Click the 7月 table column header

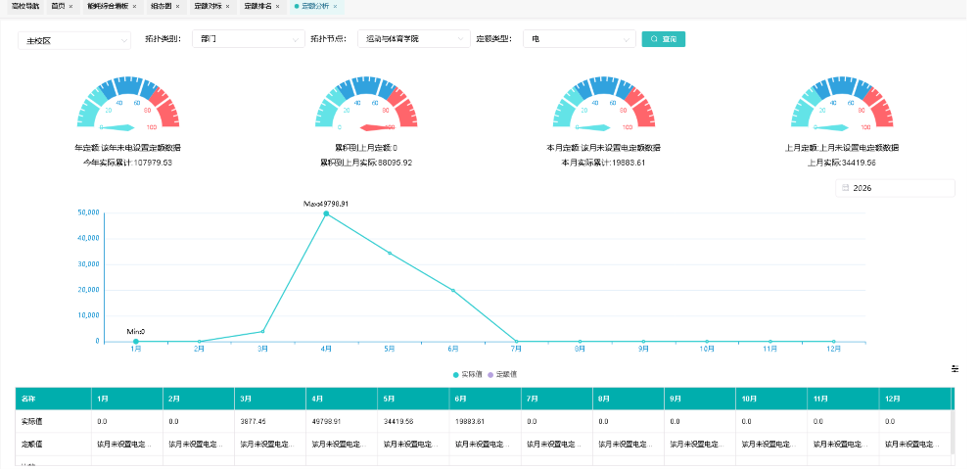pyautogui.click(x=557, y=399)
